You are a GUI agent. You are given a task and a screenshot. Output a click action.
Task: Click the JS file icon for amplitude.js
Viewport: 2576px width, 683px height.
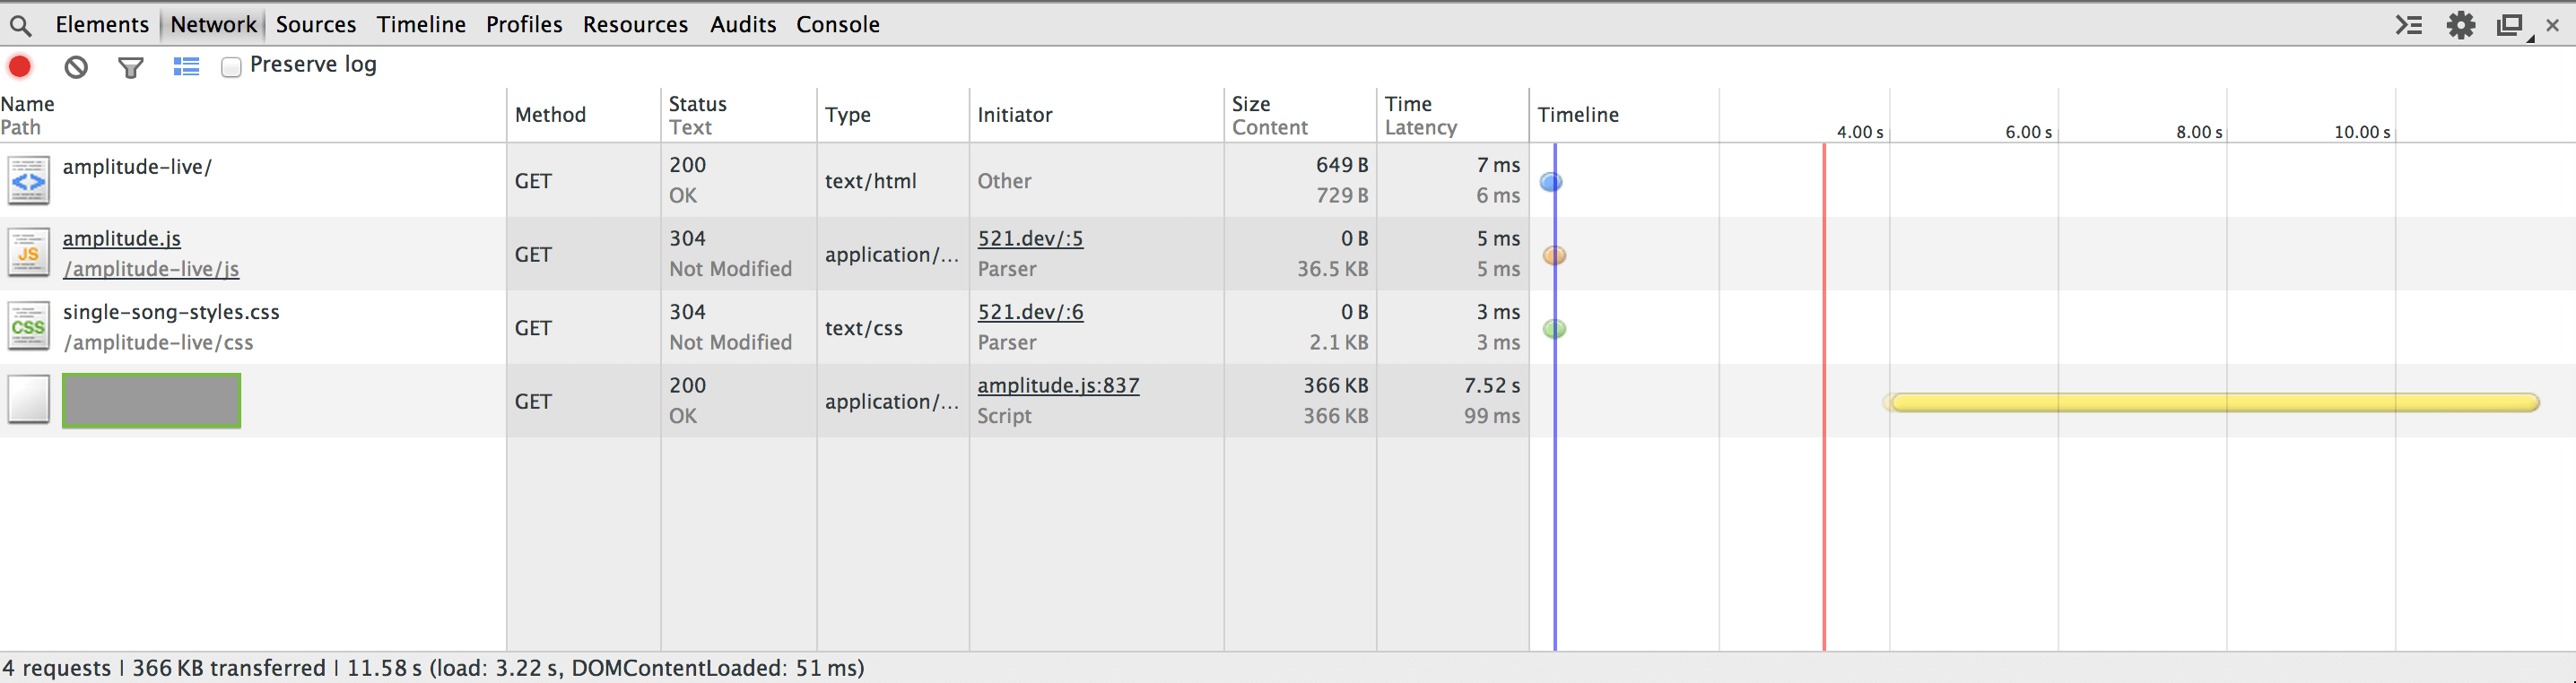click(x=29, y=254)
